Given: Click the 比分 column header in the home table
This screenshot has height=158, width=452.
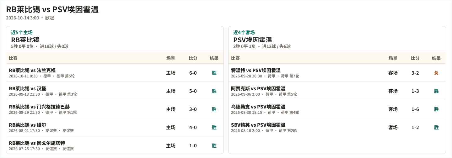Looking at the screenshot, I should [193, 58].
